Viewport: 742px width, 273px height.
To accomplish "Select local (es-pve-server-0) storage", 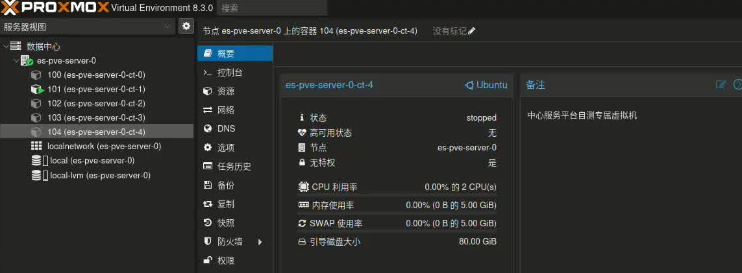I will pyautogui.click(x=92, y=161).
